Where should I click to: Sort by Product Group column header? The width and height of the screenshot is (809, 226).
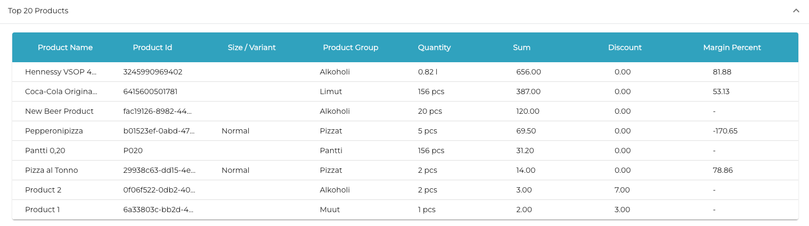coord(350,47)
